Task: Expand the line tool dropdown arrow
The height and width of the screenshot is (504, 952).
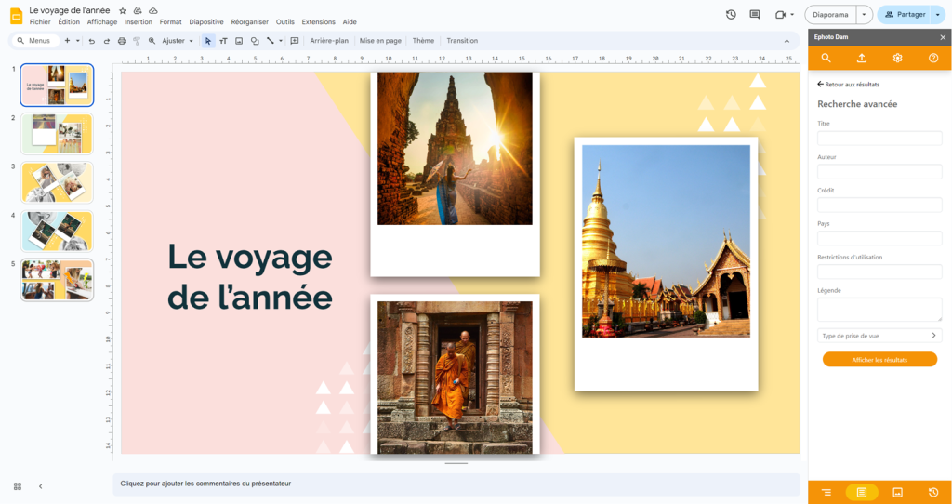Action: click(281, 41)
